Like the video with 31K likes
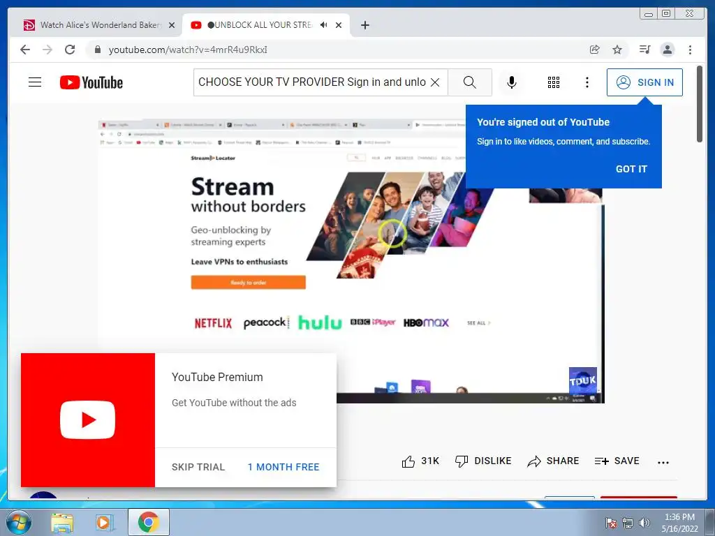 tap(420, 461)
